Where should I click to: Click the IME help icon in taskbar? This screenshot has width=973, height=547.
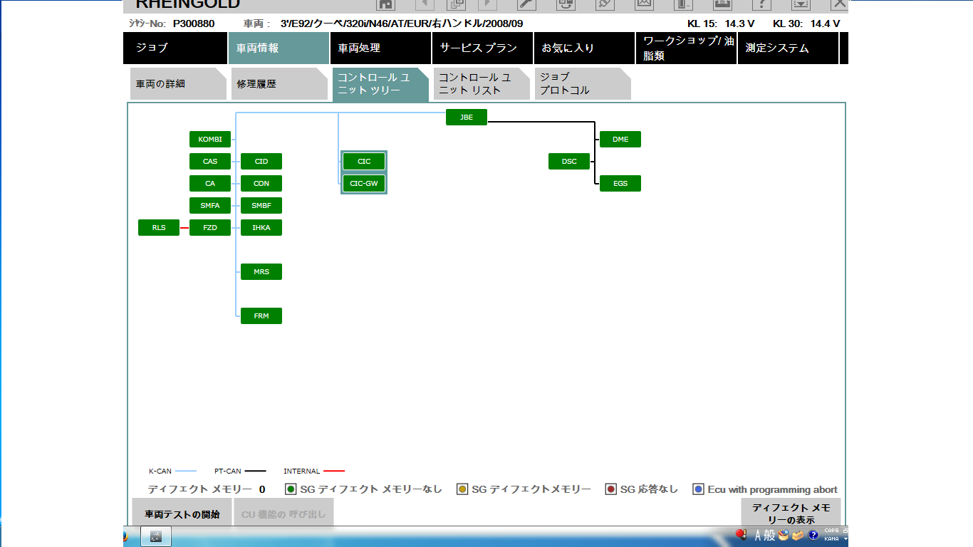pyautogui.click(x=813, y=535)
